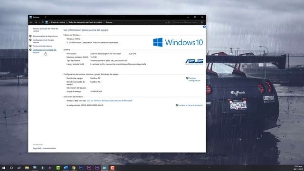The width and height of the screenshot is (304, 171).
Task: Click the Sistema window title icon
Action: coord(30,17)
